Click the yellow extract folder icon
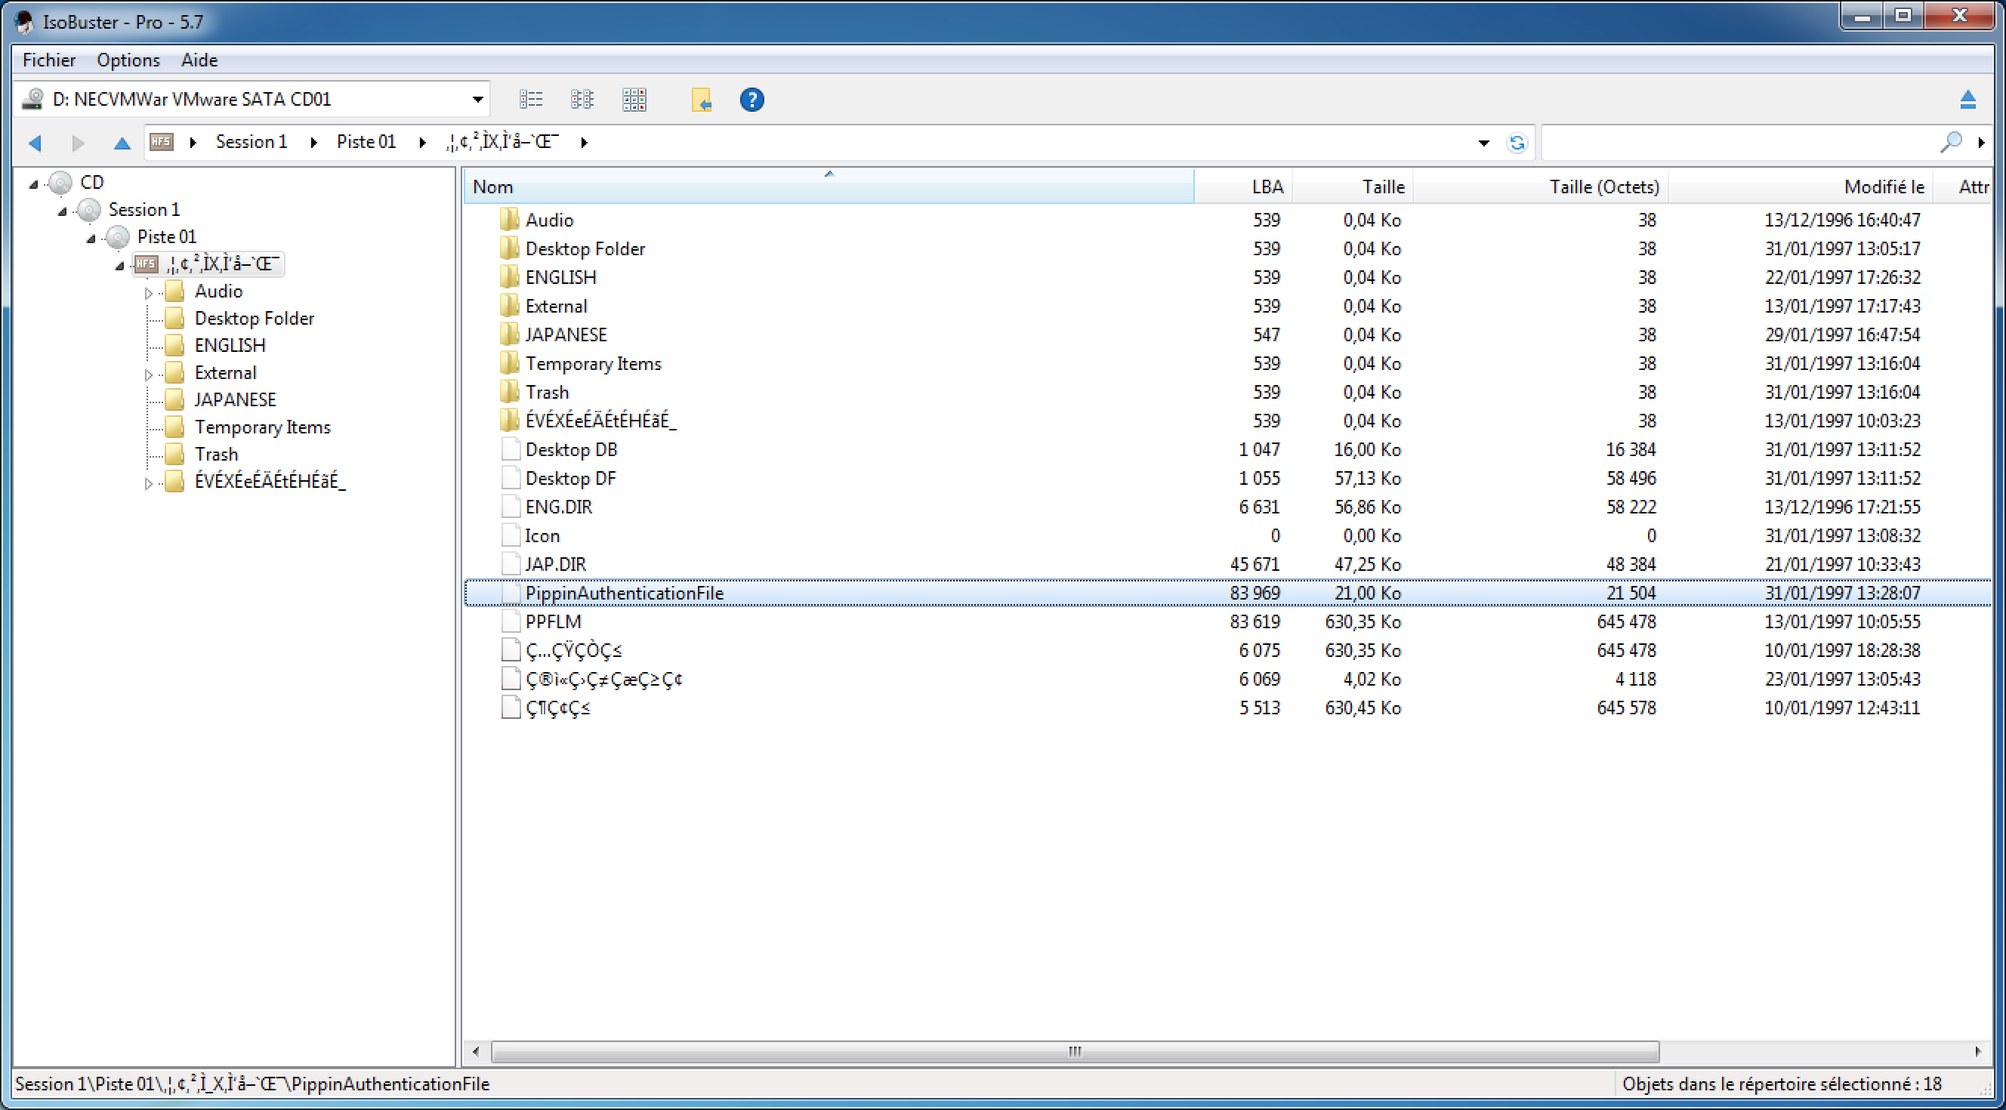 [701, 100]
